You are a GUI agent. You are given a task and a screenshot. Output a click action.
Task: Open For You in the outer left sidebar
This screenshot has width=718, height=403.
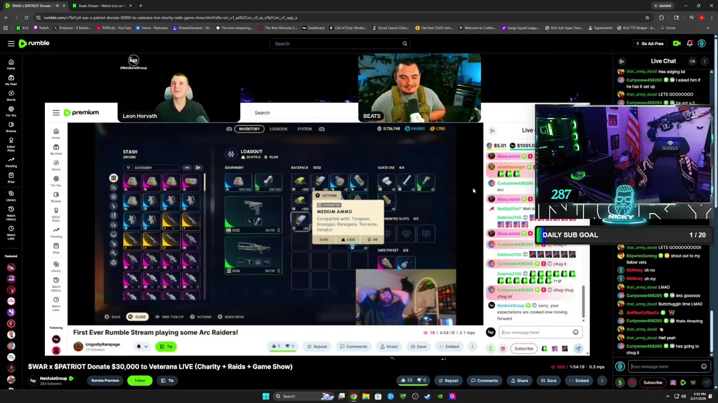coord(11,111)
